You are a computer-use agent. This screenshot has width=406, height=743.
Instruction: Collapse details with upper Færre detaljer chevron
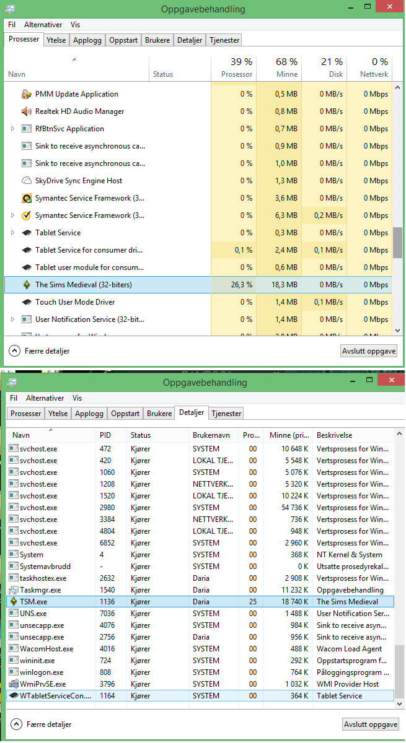click(x=14, y=350)
